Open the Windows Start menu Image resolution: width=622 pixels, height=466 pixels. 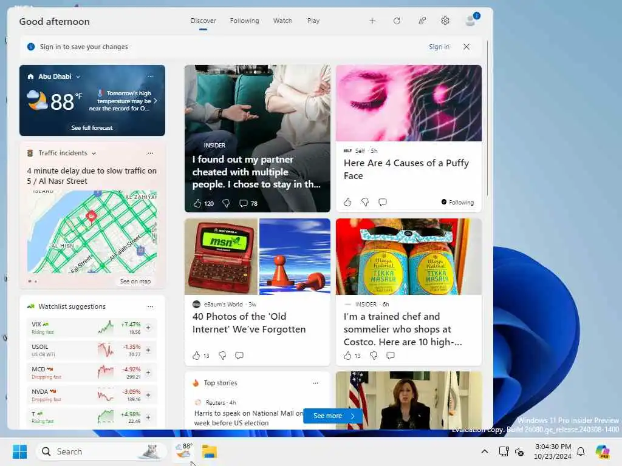(20, 451)
